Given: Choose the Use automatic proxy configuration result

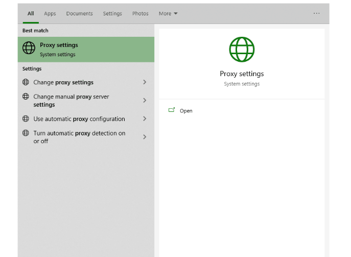Looking at the screenshot, I should [79, 119].
